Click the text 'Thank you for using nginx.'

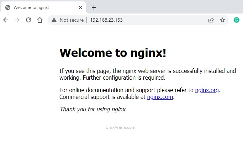[x=93, y=109]
